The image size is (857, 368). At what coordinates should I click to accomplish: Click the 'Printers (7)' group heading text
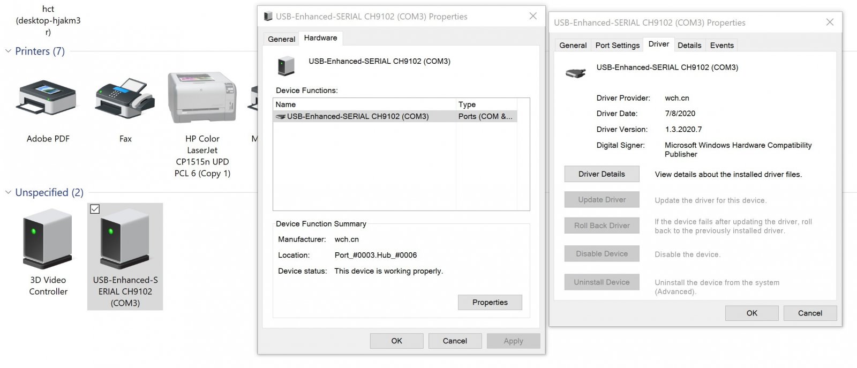click(x=40, y=51)
